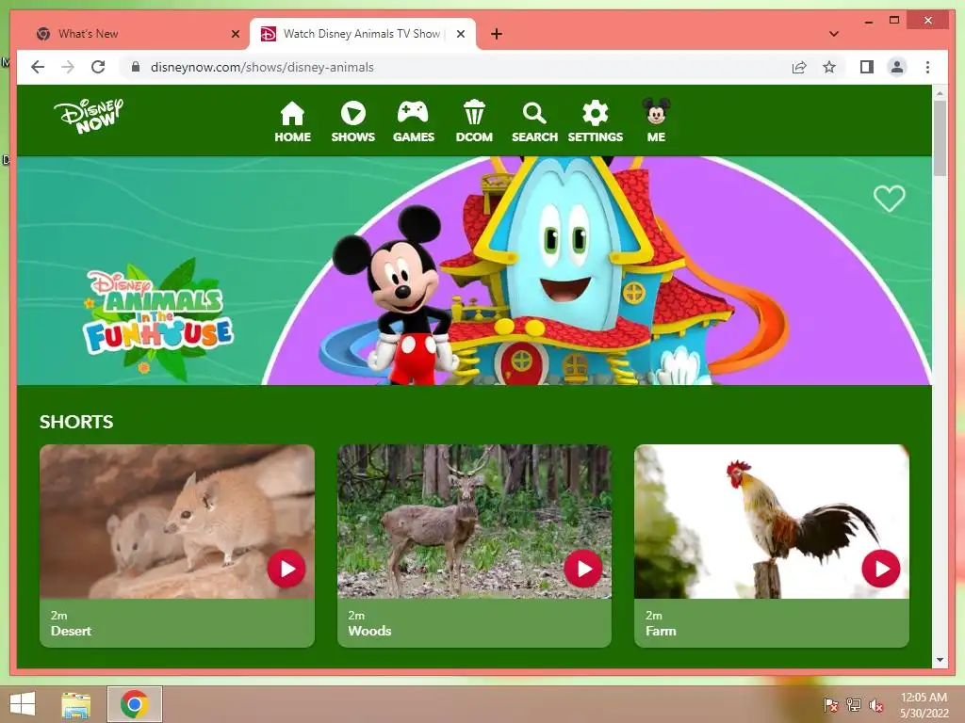The height and width of the screenshot is (723, 965).
Task: Open a new browser tab
Action: [497, 34]
